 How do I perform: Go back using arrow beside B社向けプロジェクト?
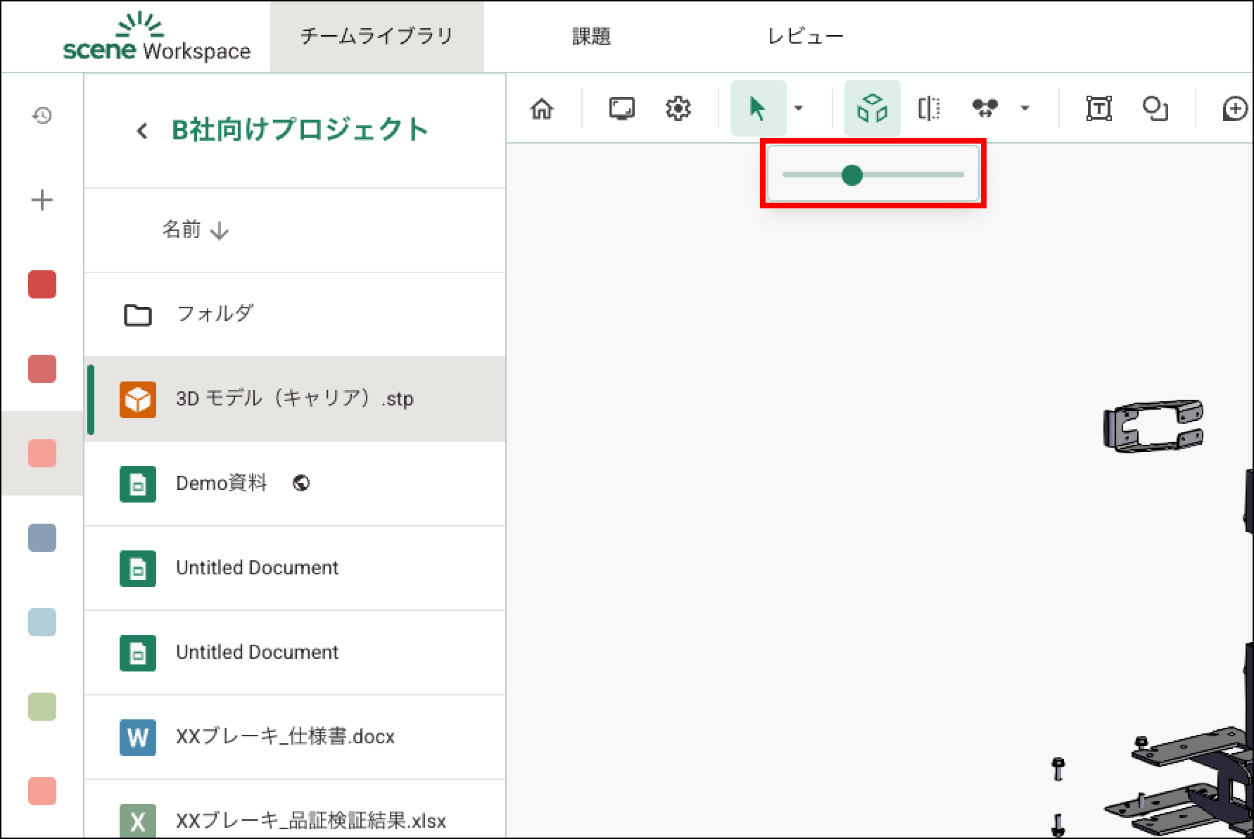[x=142, y=131]
